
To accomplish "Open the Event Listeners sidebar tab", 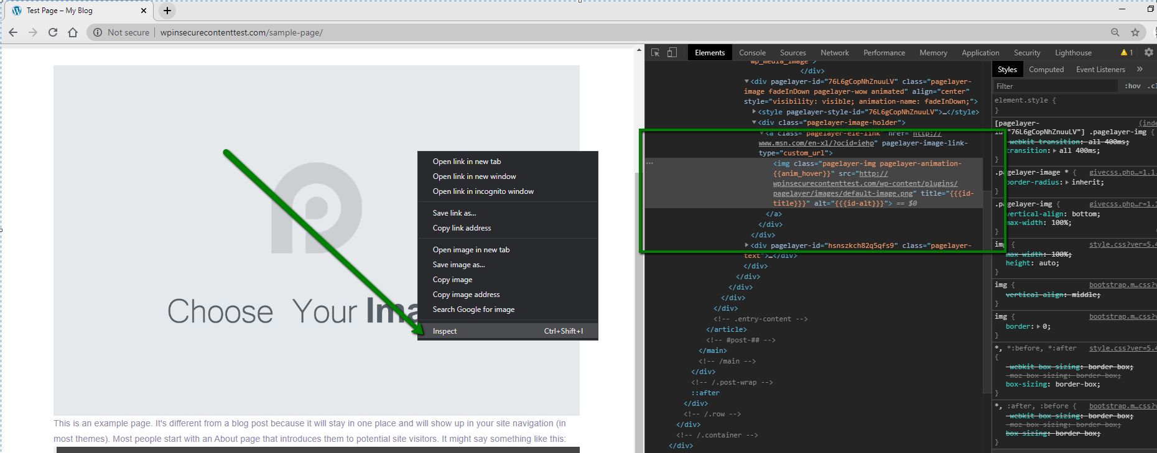I will [x=1100, y=70].
